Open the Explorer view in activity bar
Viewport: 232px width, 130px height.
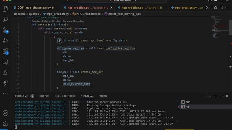point(5,9)
